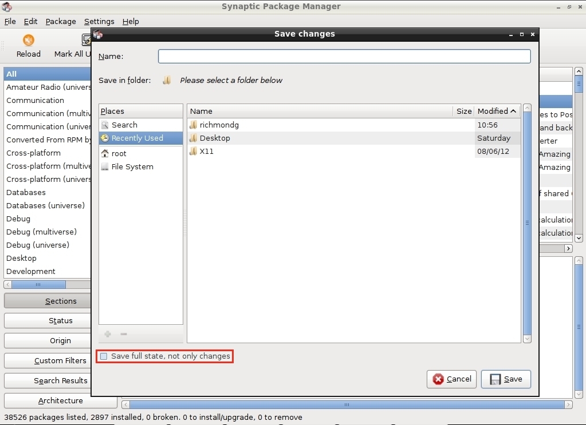Click the sections list horizontal scrollbar thumb
Viewport: 586px width, 425px height.
click(38, 285)
